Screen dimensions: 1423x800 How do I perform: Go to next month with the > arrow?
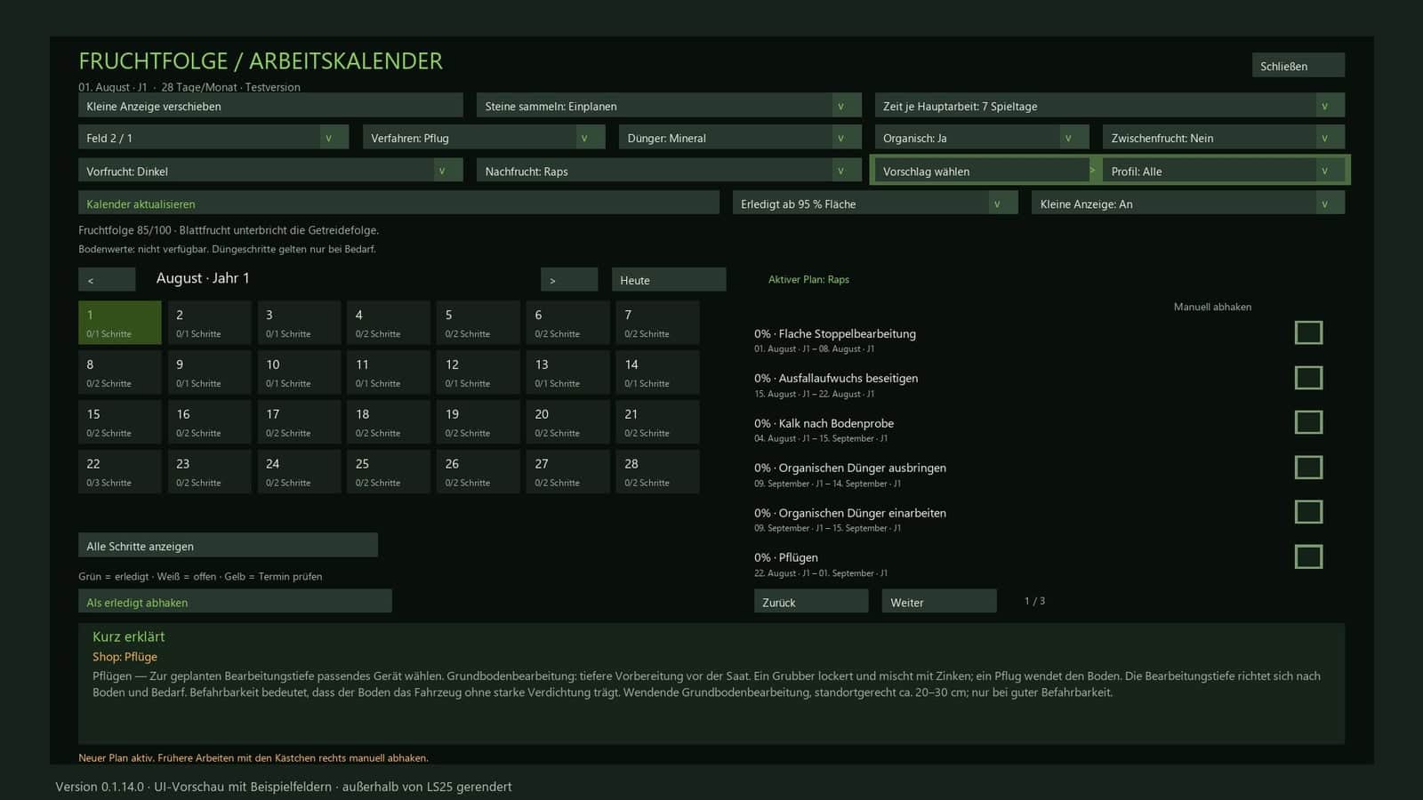(569, 280)
